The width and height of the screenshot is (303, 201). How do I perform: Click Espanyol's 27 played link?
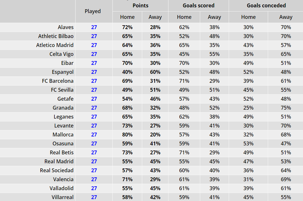(94, 72)
